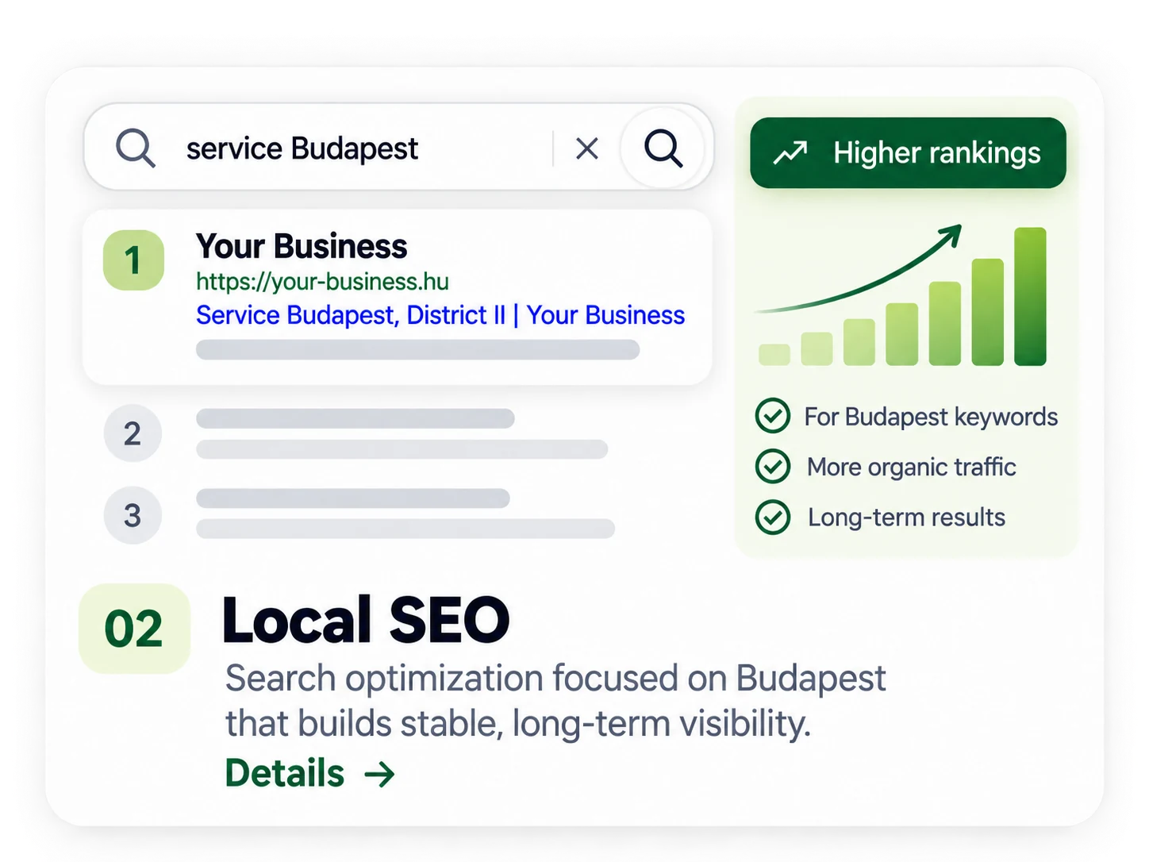The height and width of the screenshot is (862, 1149).
Task: Open the 'Your Business' result title
Action: point(302,246)
